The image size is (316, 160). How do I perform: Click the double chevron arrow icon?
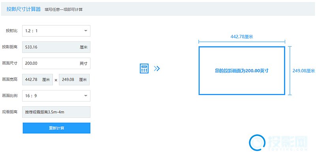[157, 68]
